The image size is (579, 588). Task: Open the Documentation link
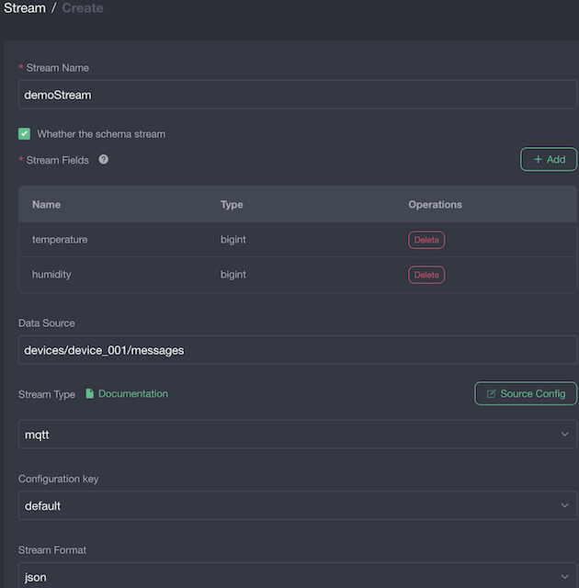click(x=133, y=394)
